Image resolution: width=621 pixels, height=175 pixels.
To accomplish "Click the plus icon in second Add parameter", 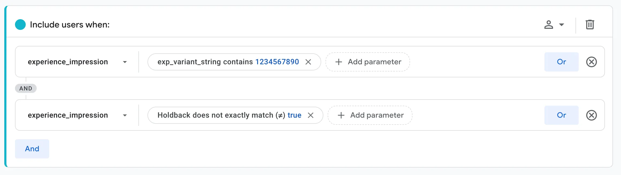I will 341,115.
